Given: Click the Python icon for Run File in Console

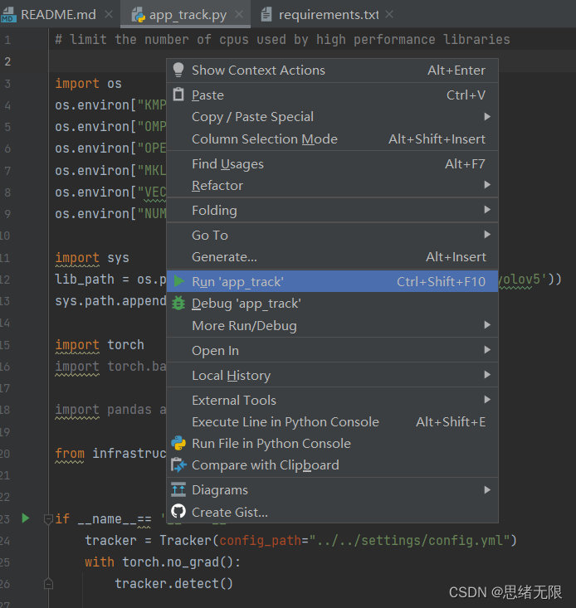Looking at the screenshot, I should [x=178, y=443].
